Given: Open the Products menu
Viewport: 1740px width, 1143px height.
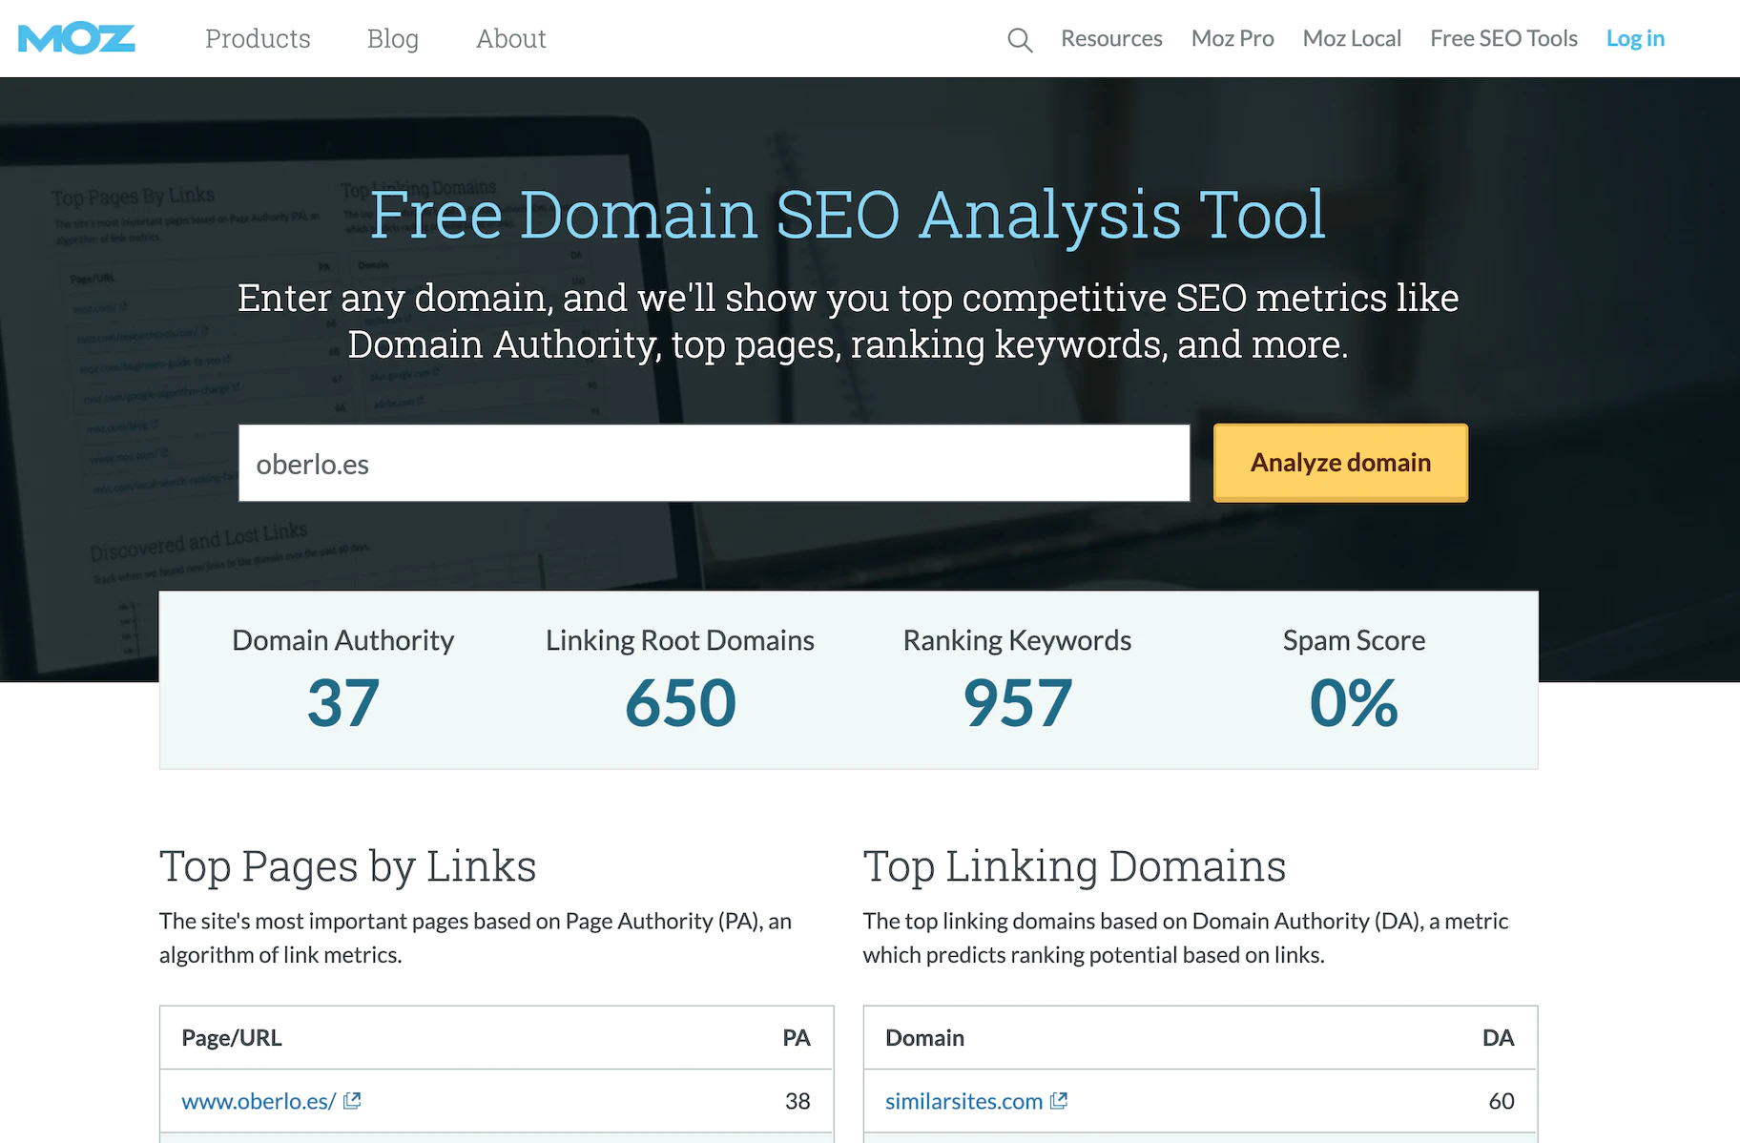Looking at the screenshot, I should [258, 39].
